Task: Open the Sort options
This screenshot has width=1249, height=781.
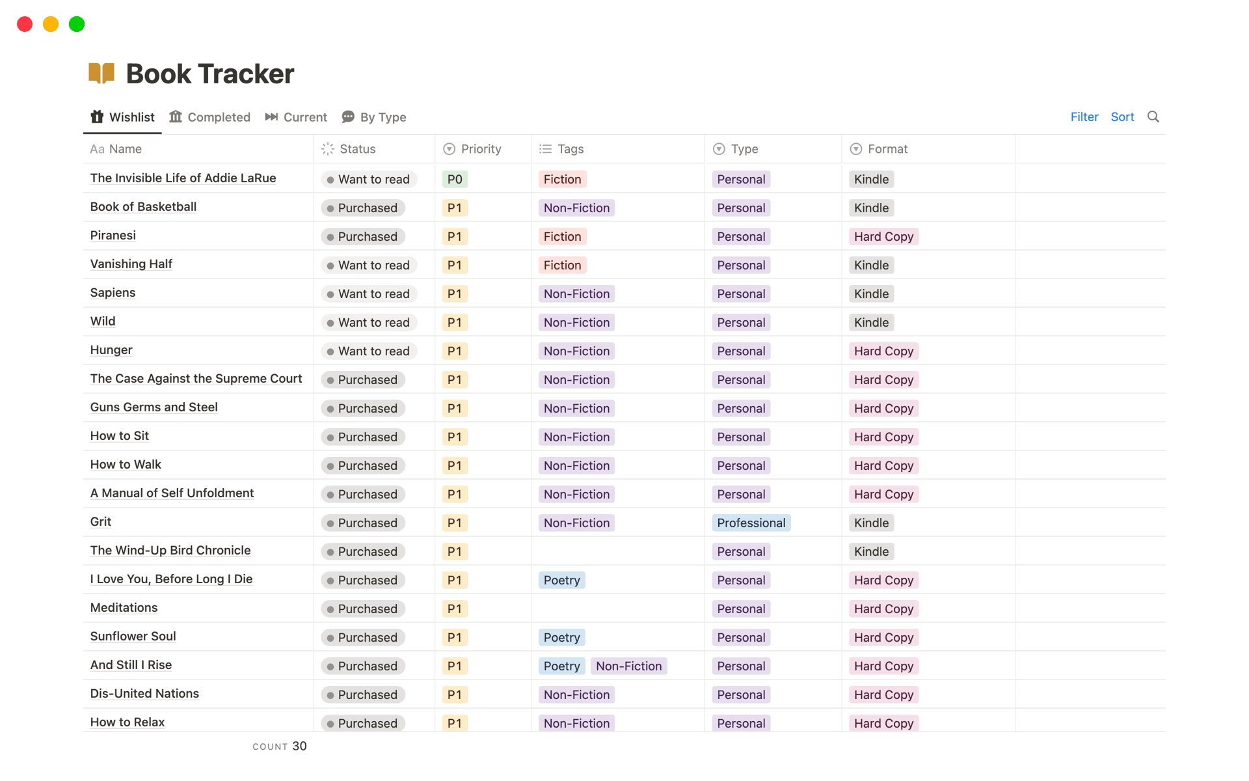Action: click(x=1122, y=116)
